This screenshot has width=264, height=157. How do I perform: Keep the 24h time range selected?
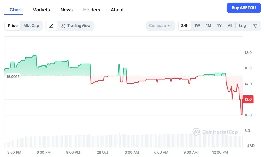(185, 26)
